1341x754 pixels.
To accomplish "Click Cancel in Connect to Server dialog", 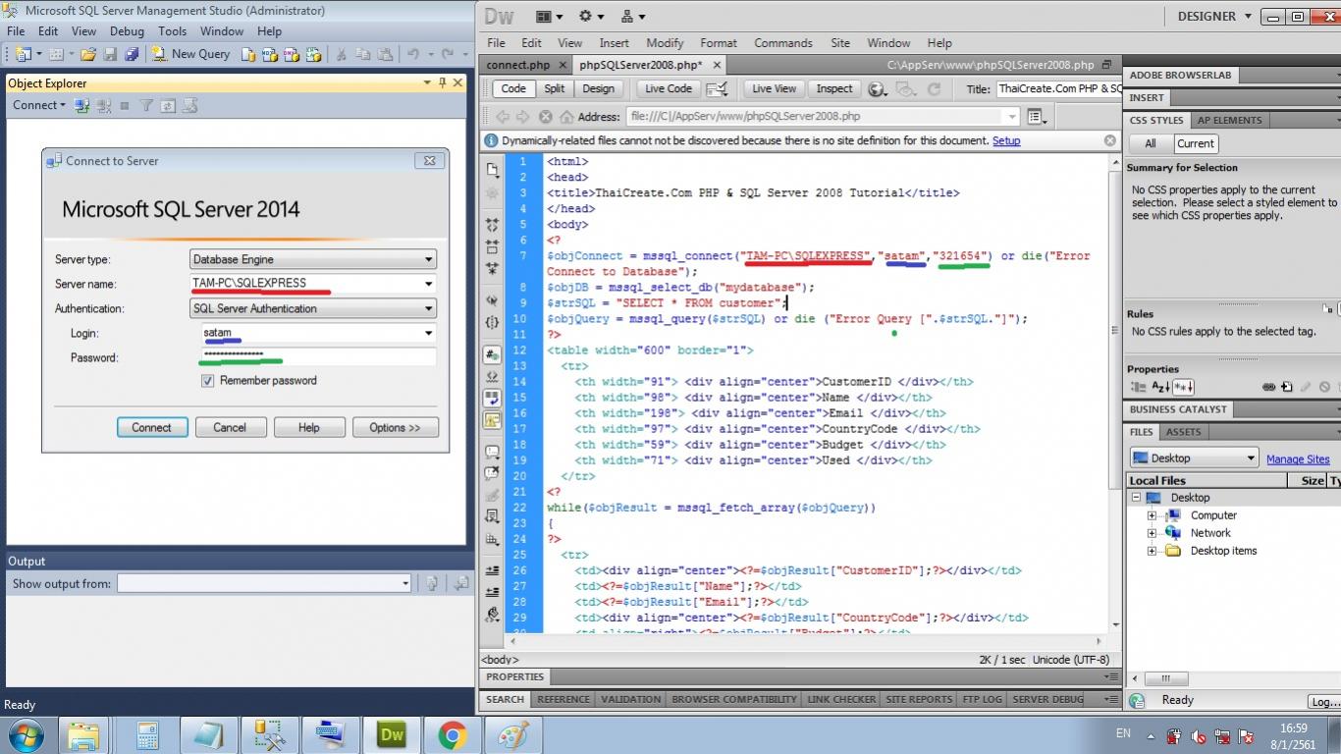I will pos(230,427).
